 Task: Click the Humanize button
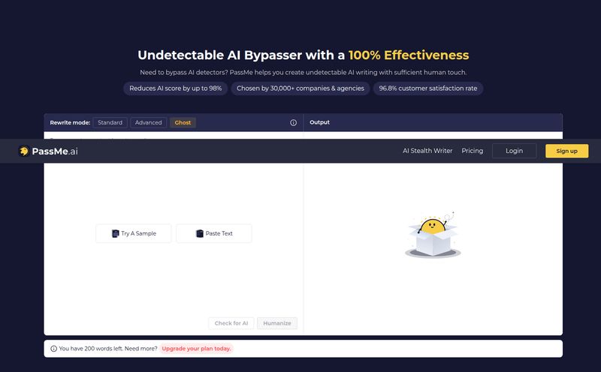pos(277,323)
